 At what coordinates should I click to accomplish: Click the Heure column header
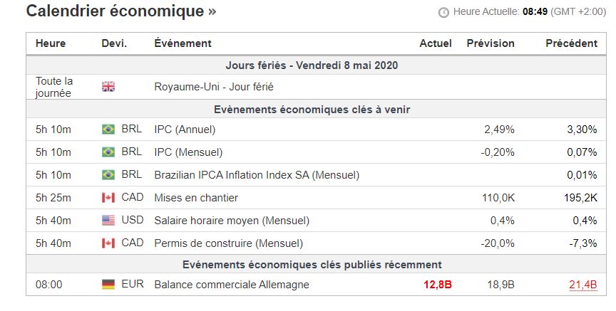50,43
